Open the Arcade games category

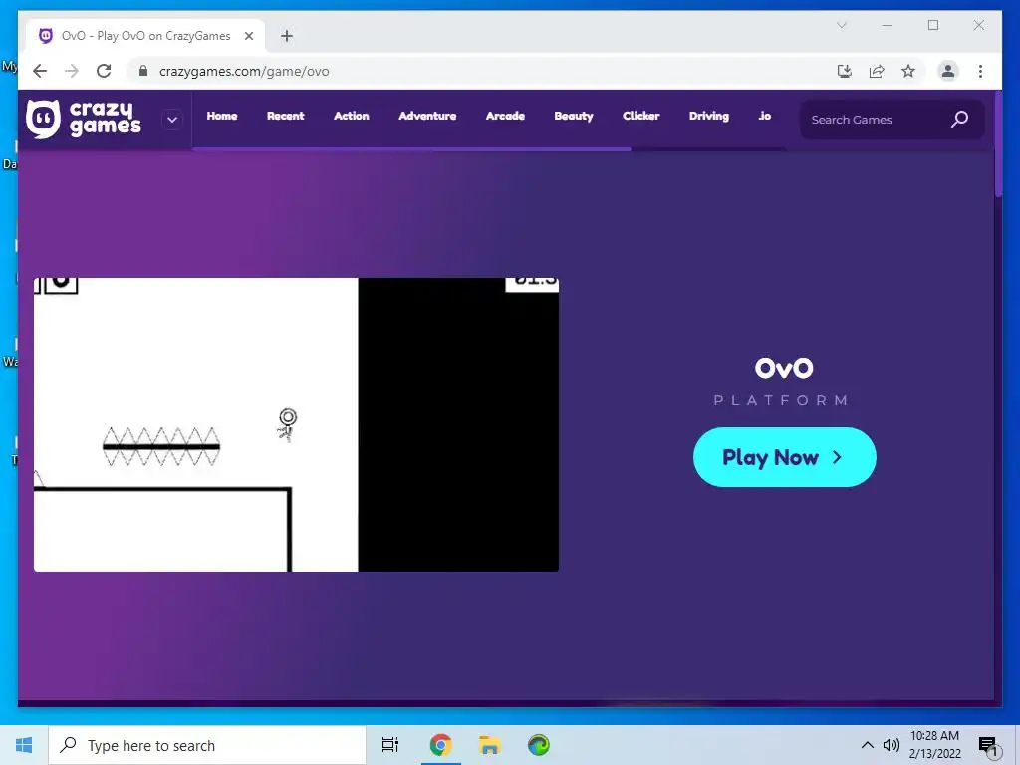[505, 116]
